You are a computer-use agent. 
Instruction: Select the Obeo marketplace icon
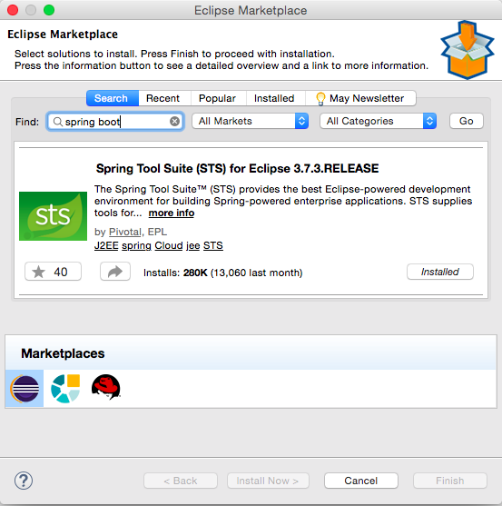click(x=65, y=389)
